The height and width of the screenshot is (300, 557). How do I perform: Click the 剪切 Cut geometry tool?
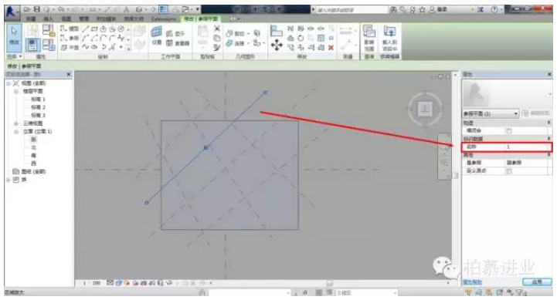point(236,34)
